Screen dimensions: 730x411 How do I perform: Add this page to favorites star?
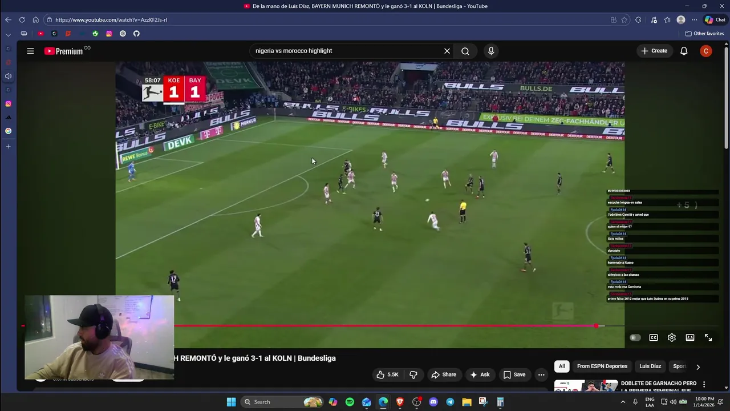pyautogui.click(x=624, y=19)
